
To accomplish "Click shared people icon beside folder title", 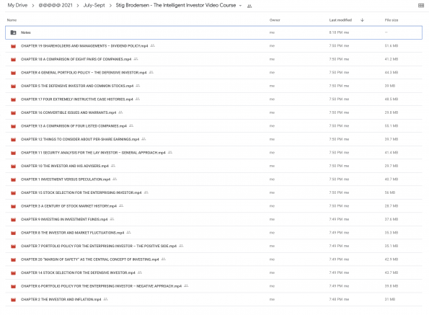I will (249, 6).
